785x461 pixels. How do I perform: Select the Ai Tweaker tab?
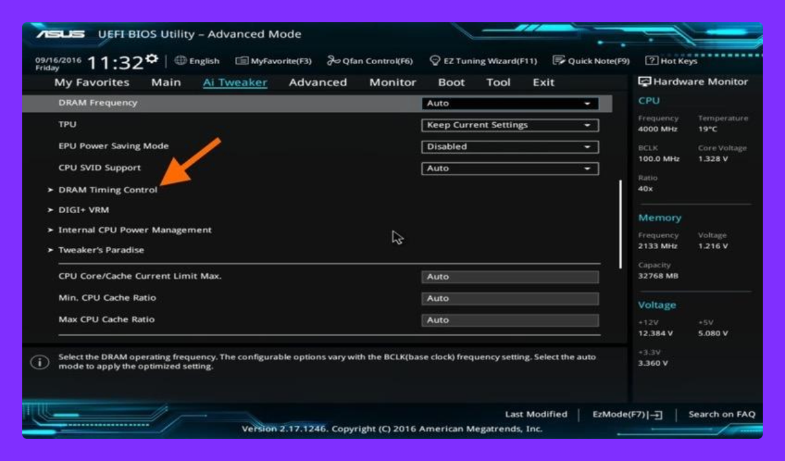(x=235, y=82)
